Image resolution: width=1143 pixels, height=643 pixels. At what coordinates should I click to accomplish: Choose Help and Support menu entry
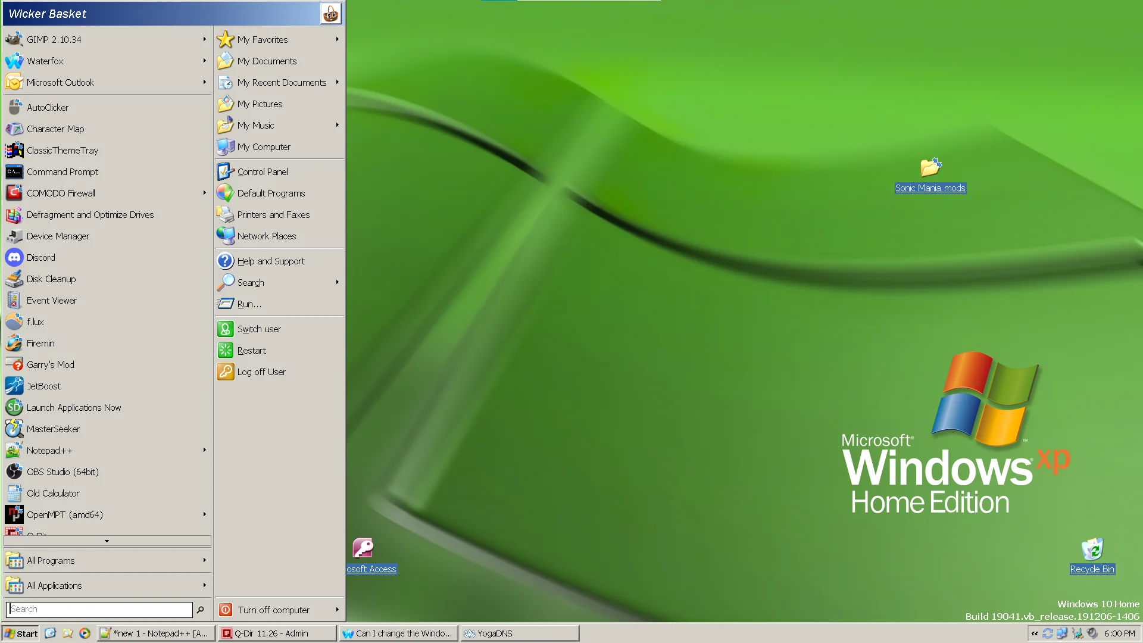pyautogui.click(x=270, y=261)
